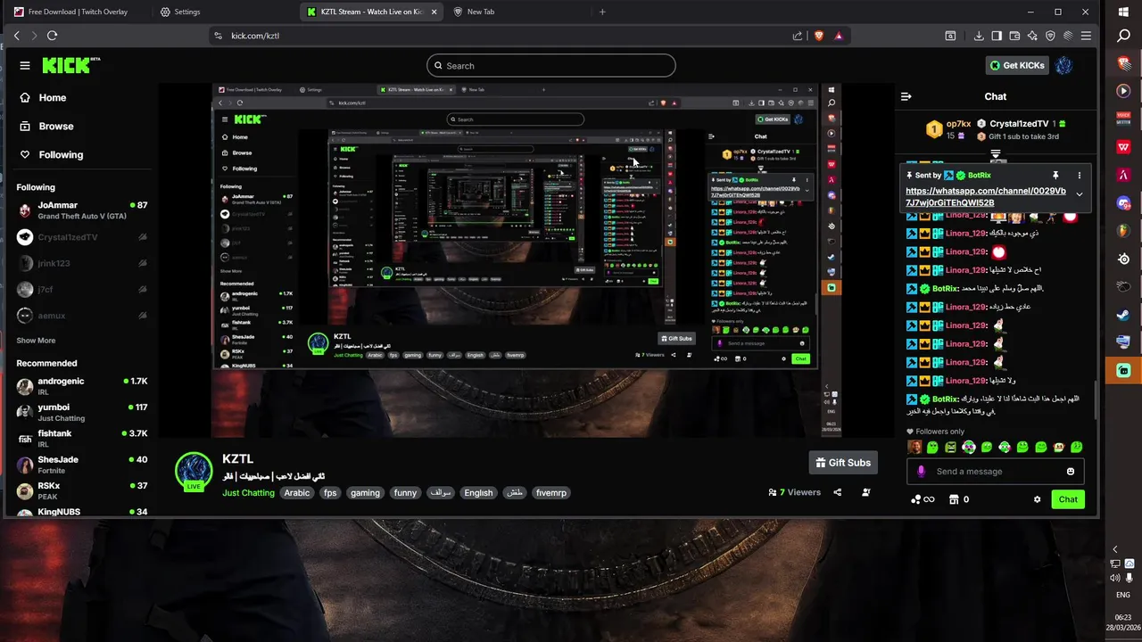View site information icon in address bar
The width and height of the screenshot is (1142, 642).
click(218, 36)
